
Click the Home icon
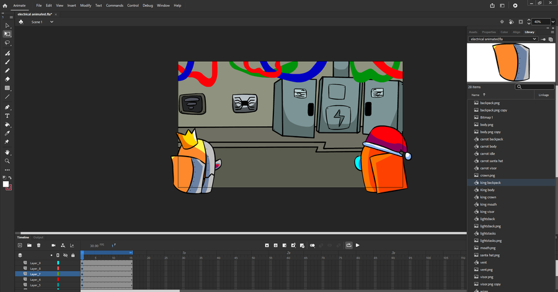coord(5,6)
